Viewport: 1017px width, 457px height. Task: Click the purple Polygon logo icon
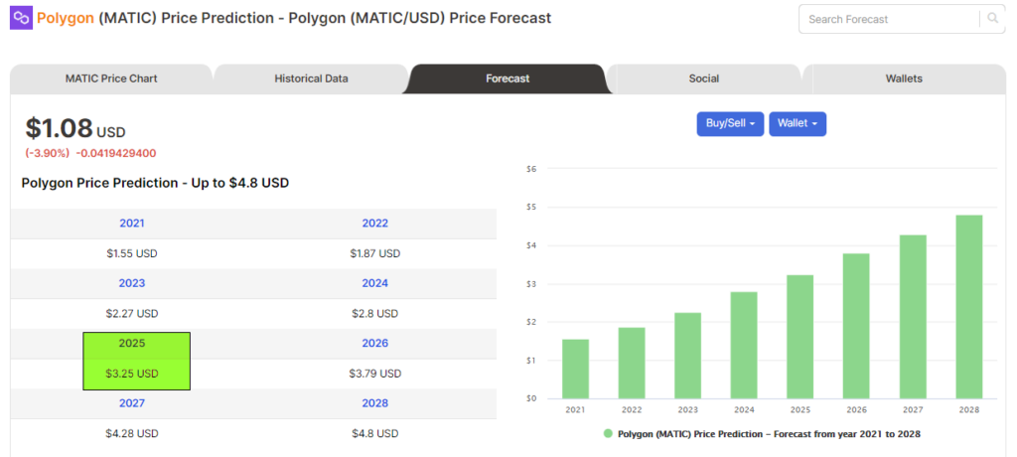pyautogui.click(x=22, y=18)
